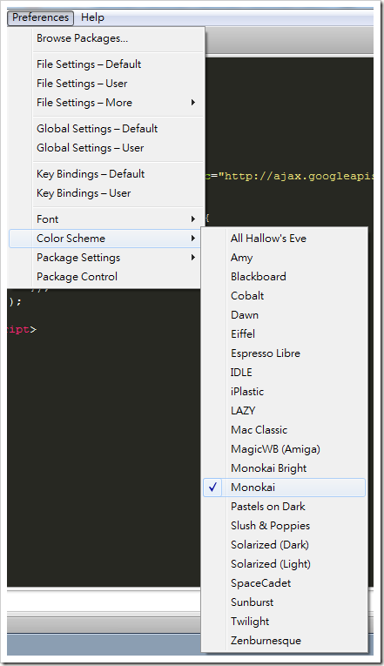
Task: Open File Settings – User
Action: [x=104, y=84]
